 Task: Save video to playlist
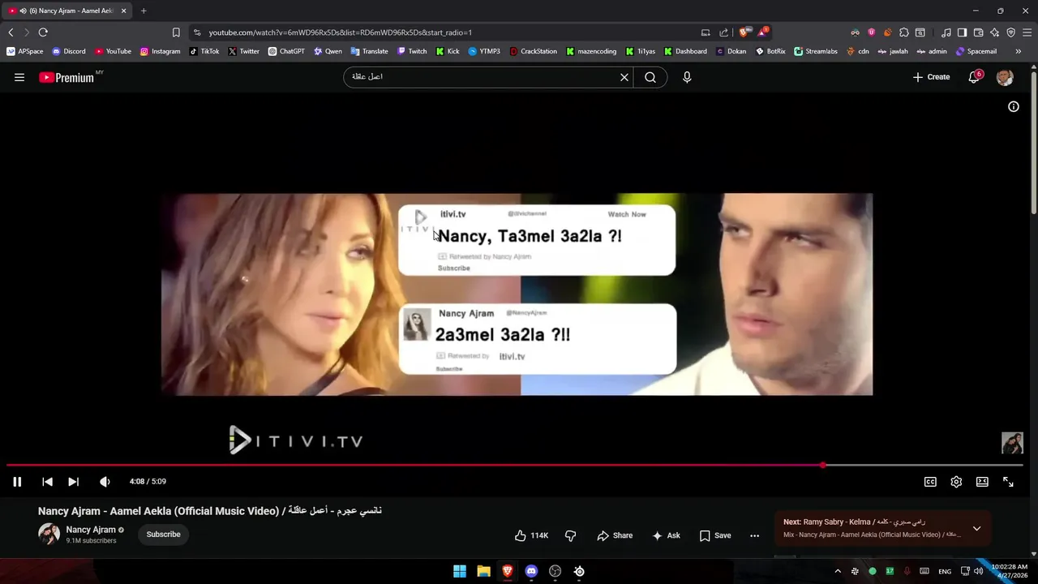tap(715, 535)
